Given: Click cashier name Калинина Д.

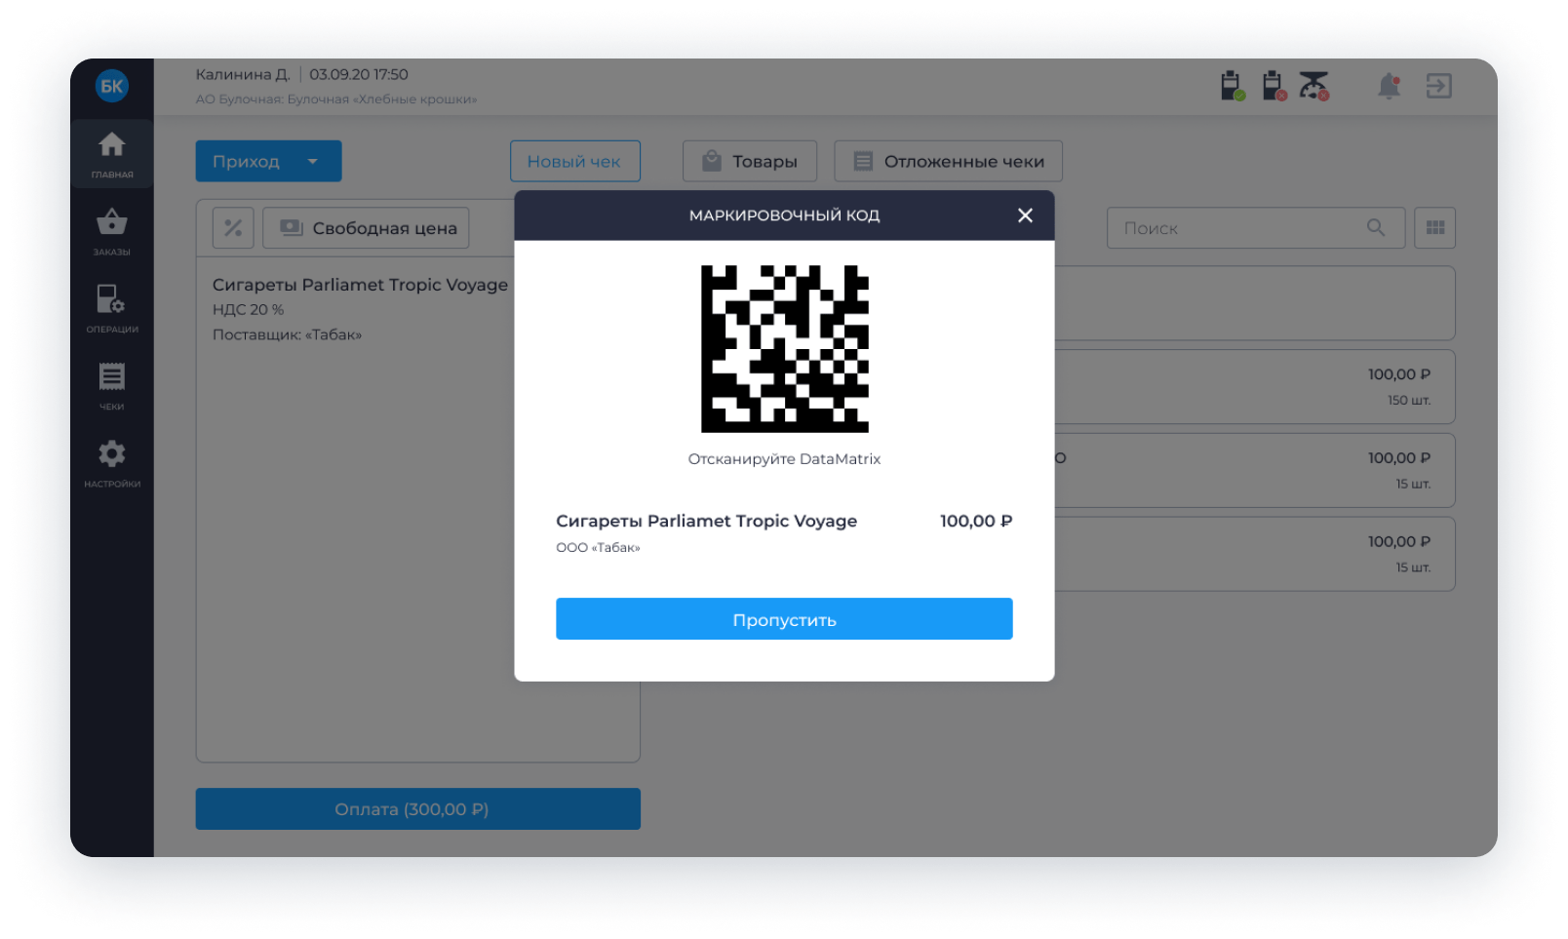Looking at the screenshot, I should pos(243,74).
